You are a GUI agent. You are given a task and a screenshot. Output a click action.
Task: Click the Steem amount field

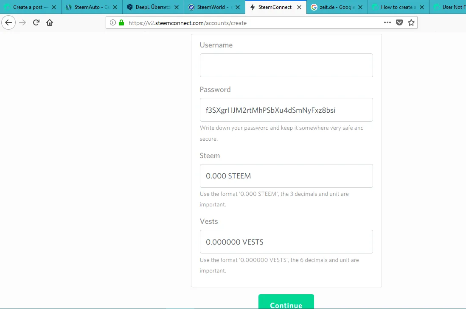click(x=286, y=176)
